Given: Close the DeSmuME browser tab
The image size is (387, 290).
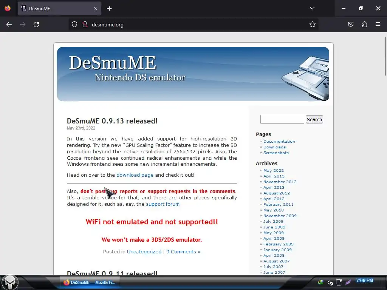Looking at the screenshot, I should pyautogui.click(x=95, y=8).
